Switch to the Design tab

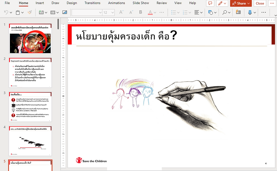pyautogui.click(x=72, y=3)
